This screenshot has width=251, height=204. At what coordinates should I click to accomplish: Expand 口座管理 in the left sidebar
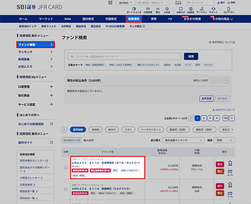(51, 87)
